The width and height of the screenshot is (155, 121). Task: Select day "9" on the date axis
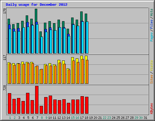tap(46, 118)
